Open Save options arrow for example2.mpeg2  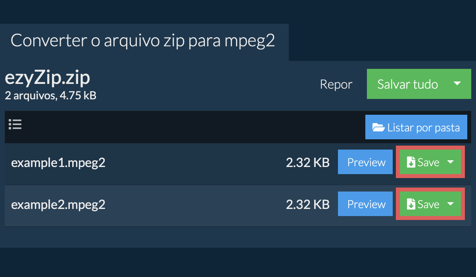(451, 204)
